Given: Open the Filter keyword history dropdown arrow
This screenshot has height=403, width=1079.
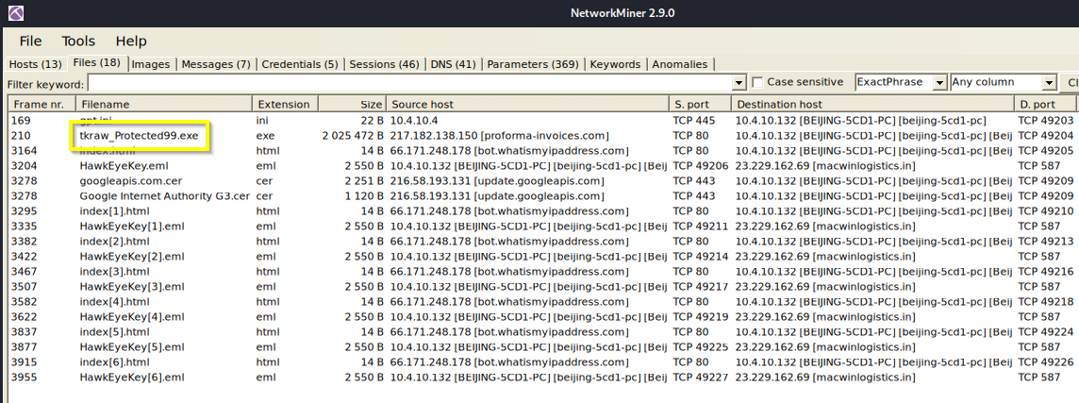Looking at the screenshot, I should point(739,83).
